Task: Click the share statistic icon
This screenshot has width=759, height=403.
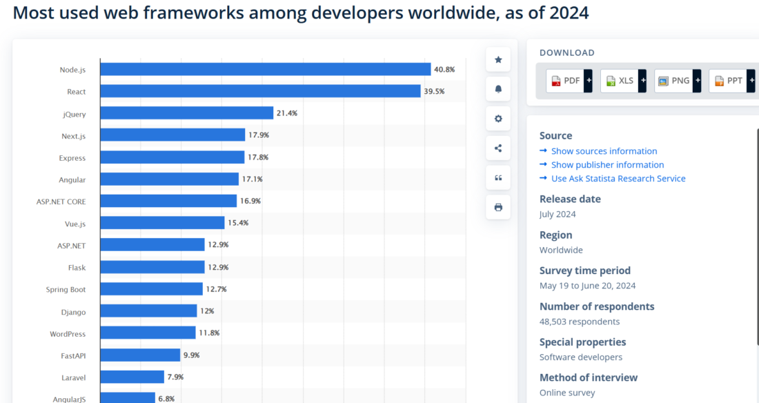Action: [498, 148]
